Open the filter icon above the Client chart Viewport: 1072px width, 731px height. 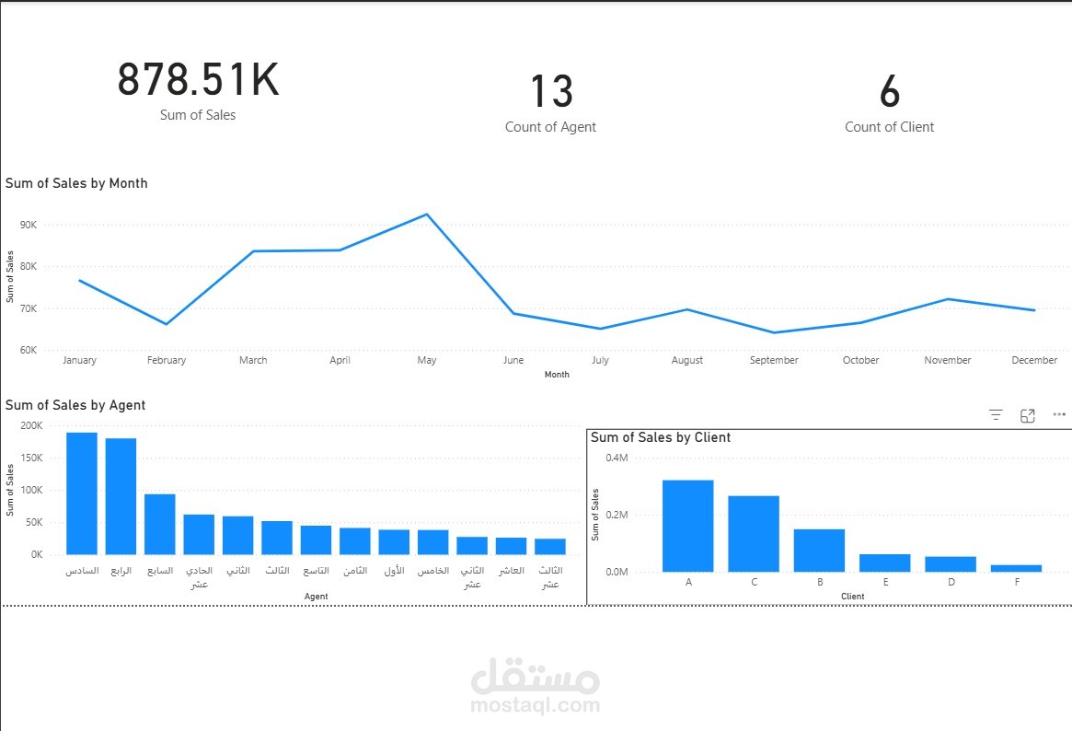click(x=996, y=415)
